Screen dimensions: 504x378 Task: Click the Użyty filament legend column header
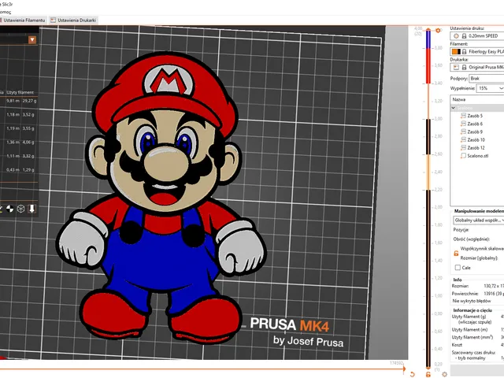click(20, 92)
